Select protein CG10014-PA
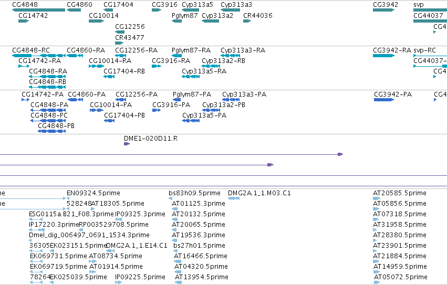The width and height of the screenshot is (447, 285). pos(111,105)
